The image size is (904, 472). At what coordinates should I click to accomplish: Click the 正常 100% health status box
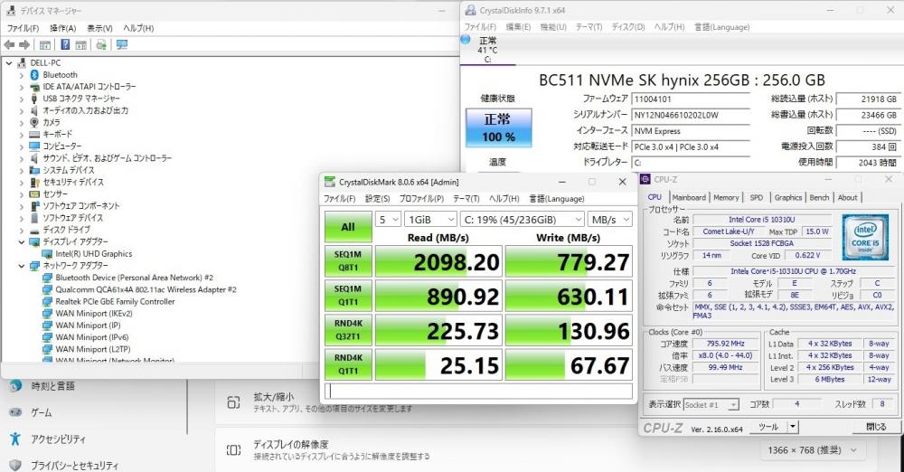tap(498, 127)
